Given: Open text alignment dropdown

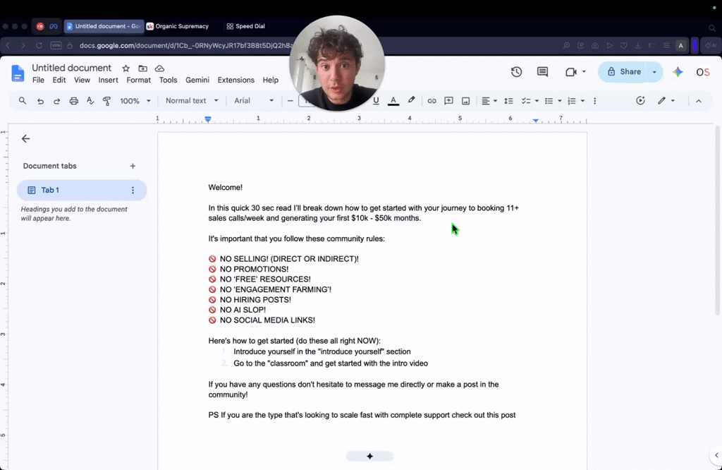Looking at the screenshot, I should [489, 101].
